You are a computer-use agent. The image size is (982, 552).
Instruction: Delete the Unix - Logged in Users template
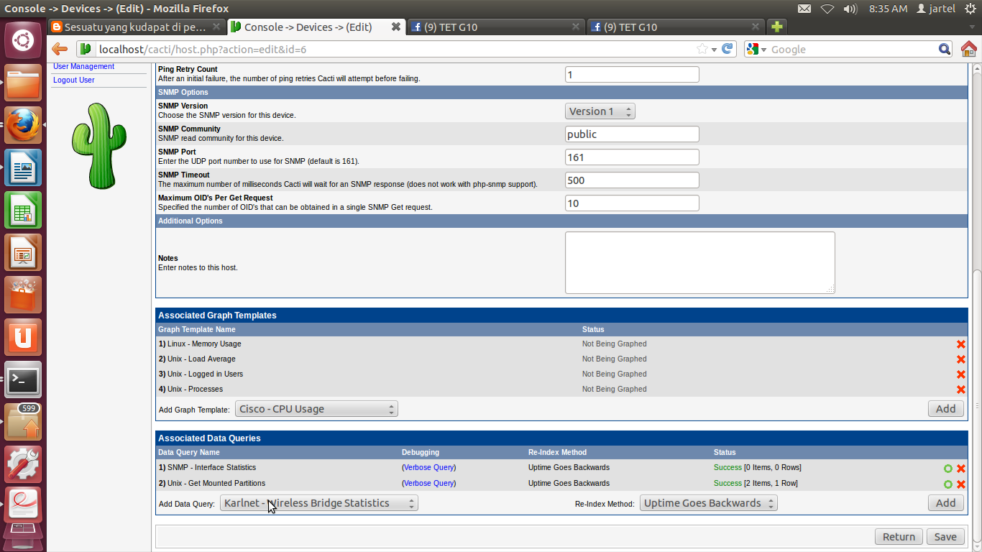(x=961, y=374)
